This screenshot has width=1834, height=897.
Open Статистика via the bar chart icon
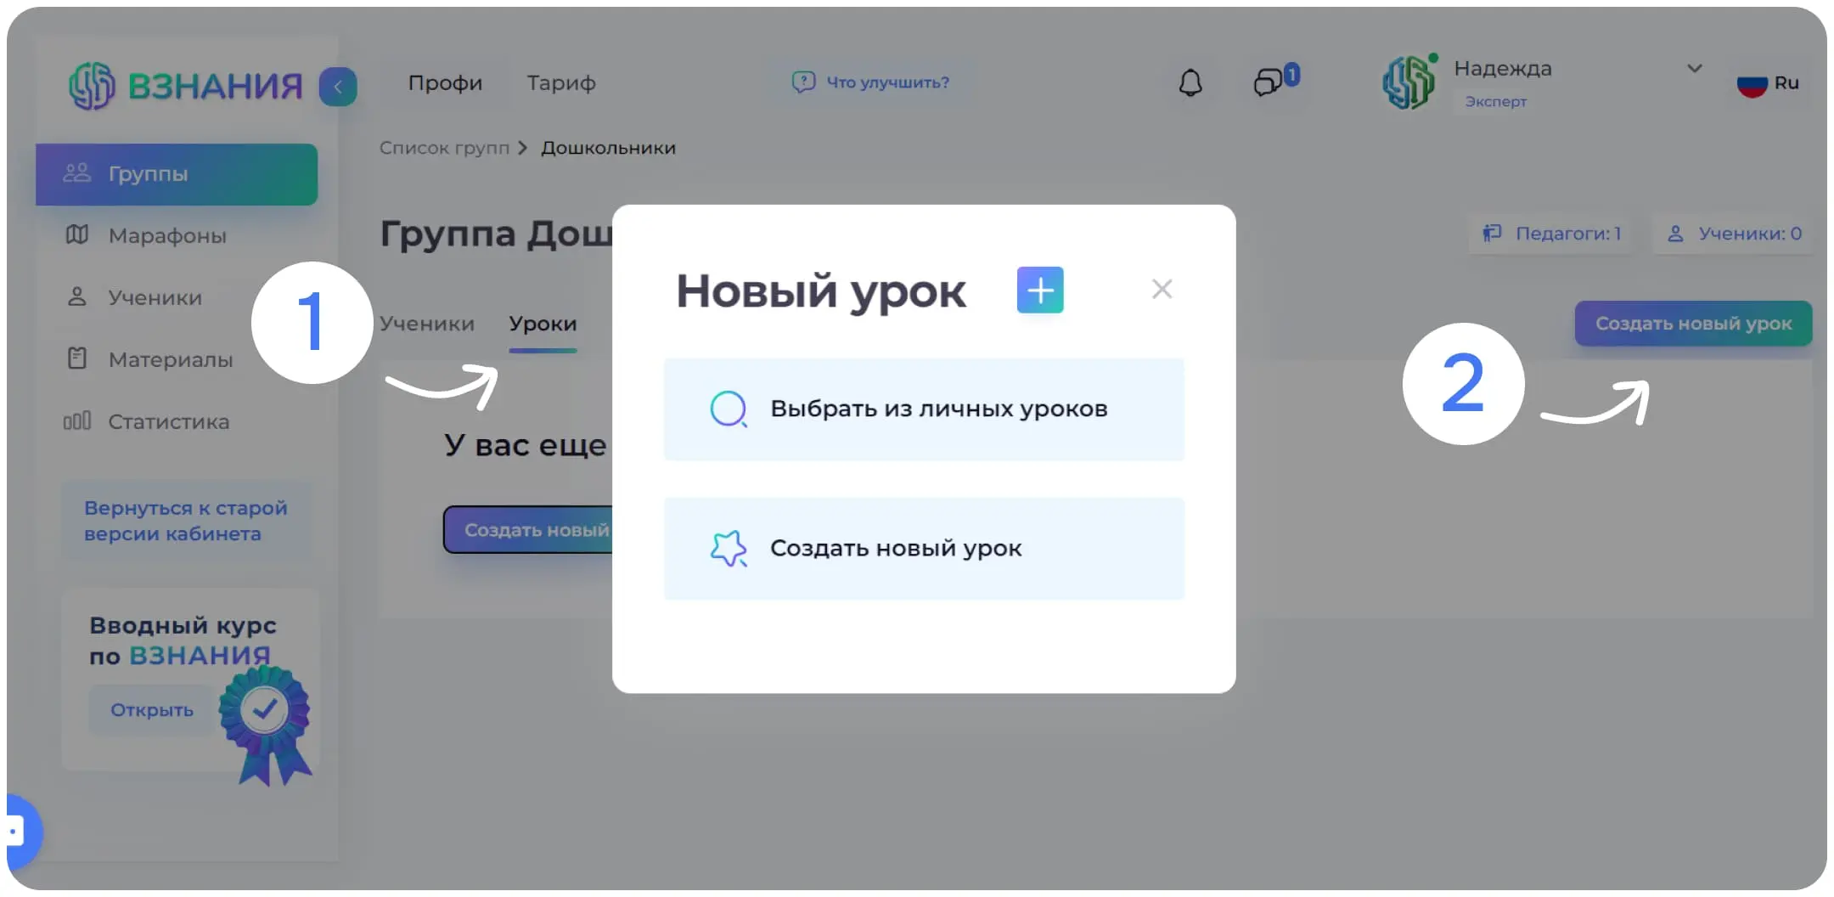[78, 421]
